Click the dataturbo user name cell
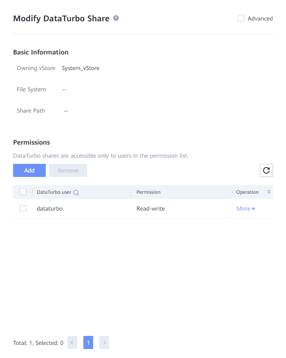The height and width of the screenshot is (358, 286). click(x=49, y=208)
